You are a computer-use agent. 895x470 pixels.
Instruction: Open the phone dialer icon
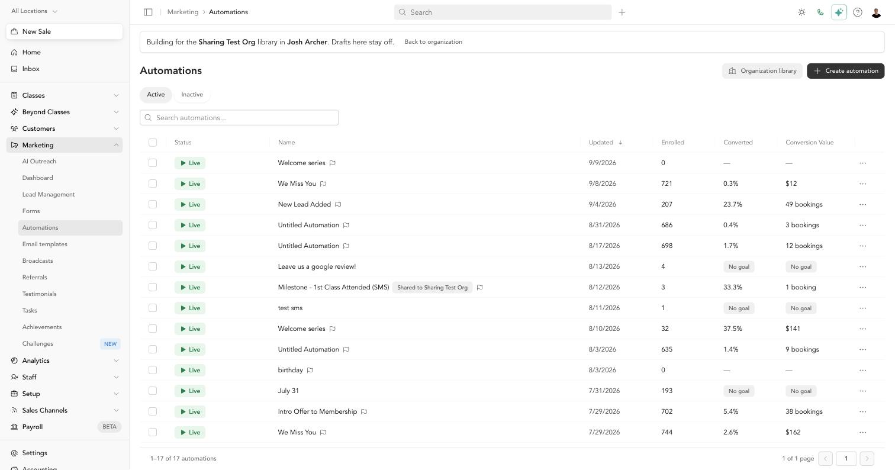point(820,12)
